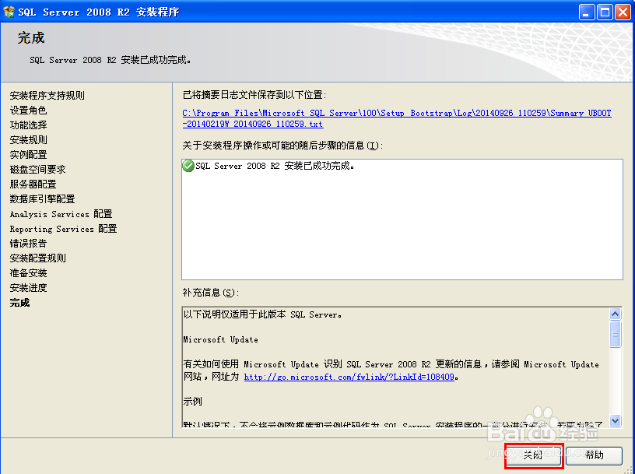Click the 已将摘要日志文件保存到以下位置 label
Screen dimensions: 635x474
coord(254,95)
